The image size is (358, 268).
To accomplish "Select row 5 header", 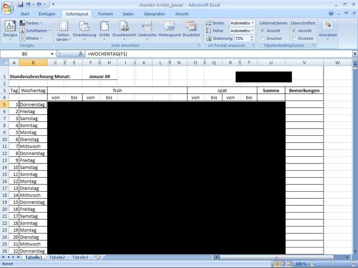I will tap(4, 105).
